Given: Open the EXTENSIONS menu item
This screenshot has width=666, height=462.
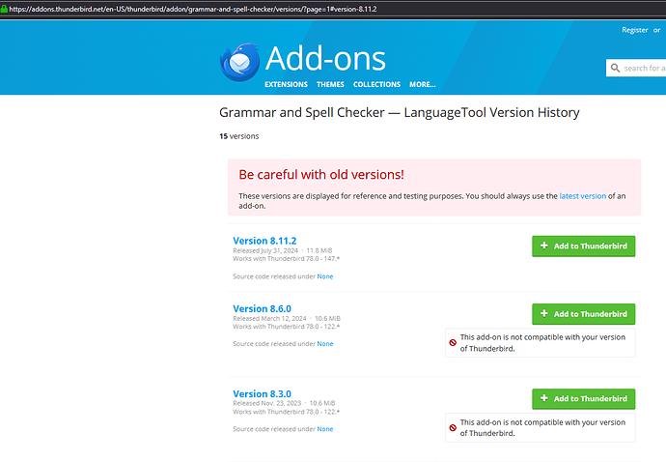Looking at the screenshot, I should pos(286,84).
